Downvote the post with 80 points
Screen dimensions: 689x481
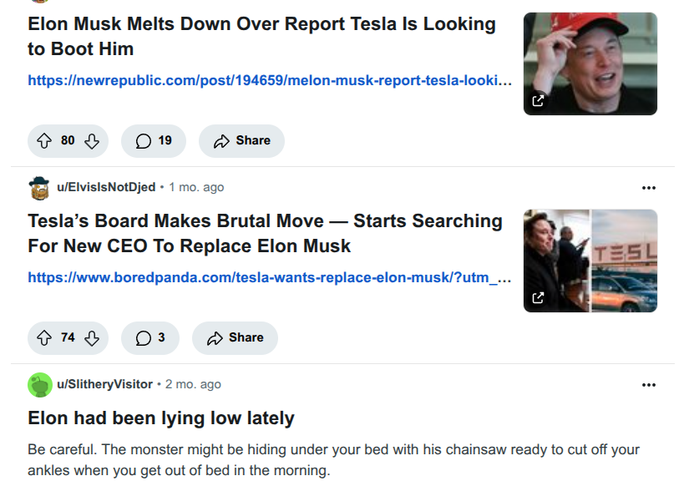coord(91,141)
